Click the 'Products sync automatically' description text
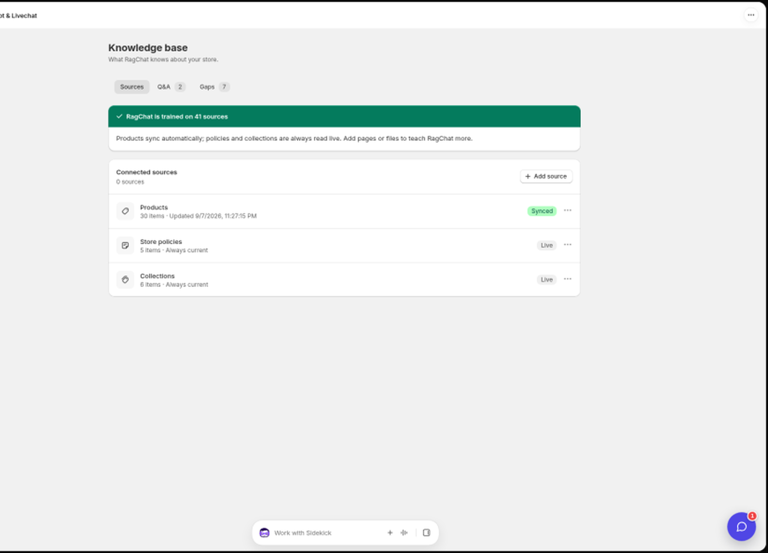The height and width of the screenshot is (553, 768). click(294, 138)
